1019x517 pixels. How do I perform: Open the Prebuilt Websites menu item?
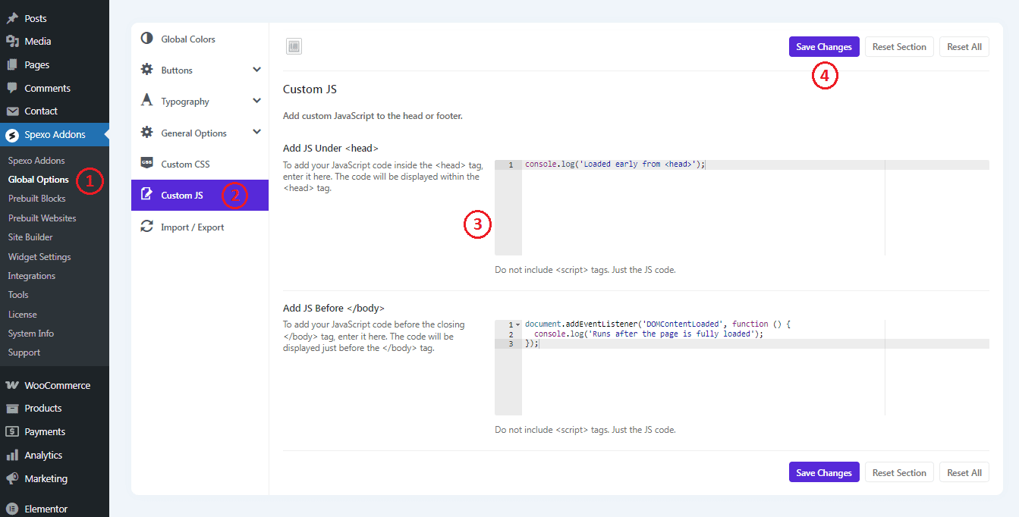(x=42, y=218)
